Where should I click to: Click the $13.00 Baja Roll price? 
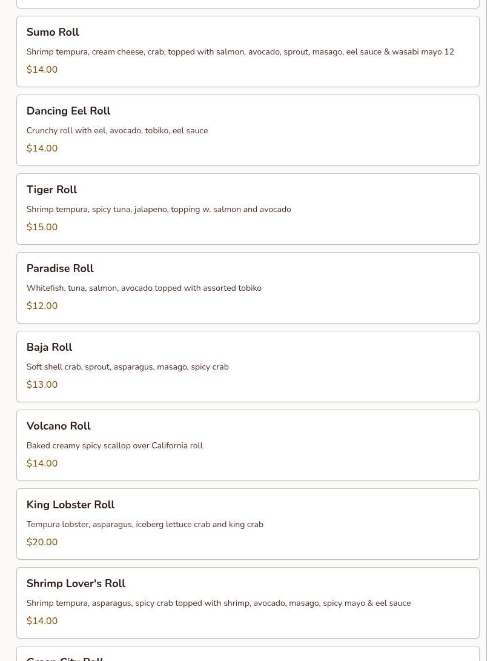pos(42,385)
